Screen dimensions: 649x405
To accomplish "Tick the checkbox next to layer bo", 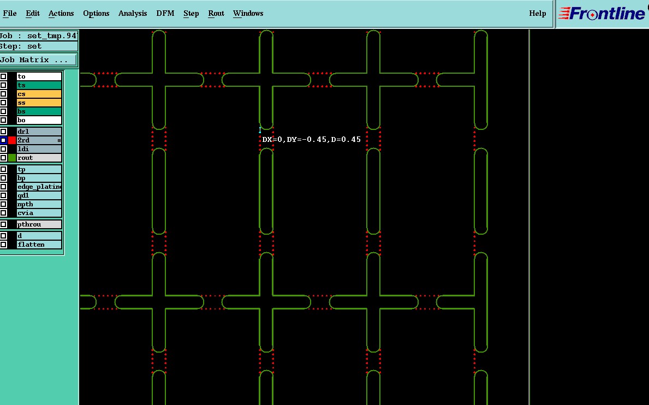I will coord(3,120).
